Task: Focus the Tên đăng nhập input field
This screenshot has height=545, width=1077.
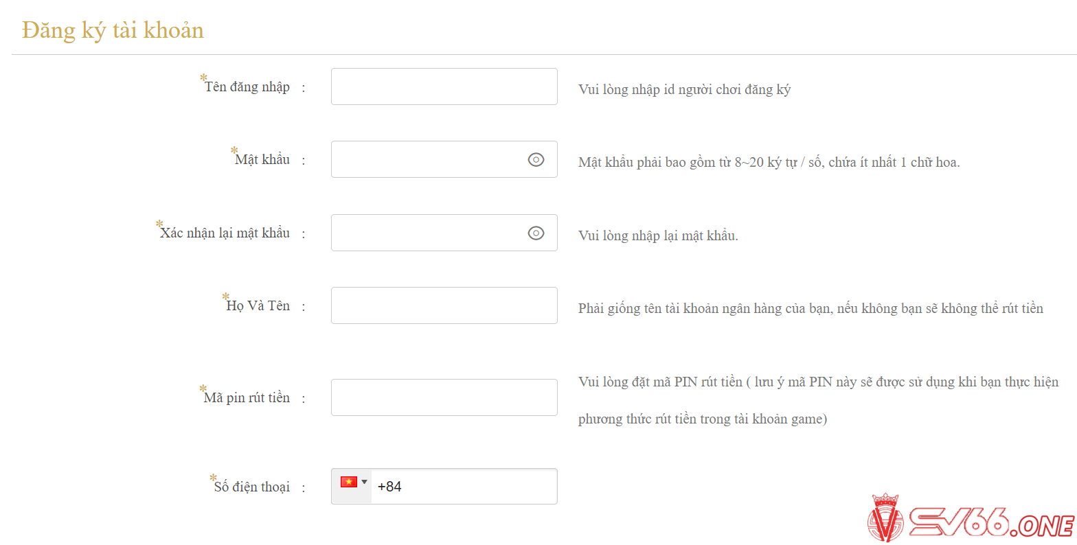Action: click(444, 86)
